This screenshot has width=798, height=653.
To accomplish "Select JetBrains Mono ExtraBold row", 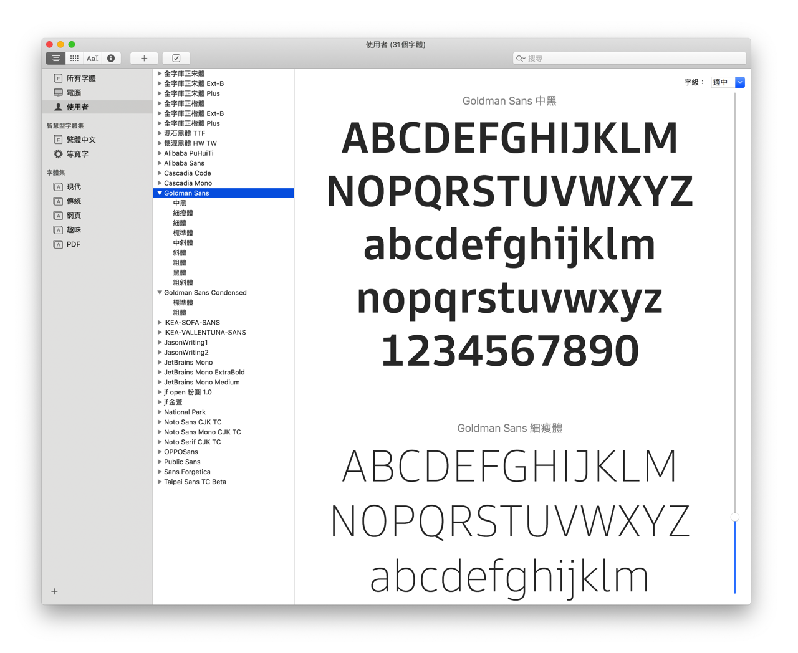I will [224, 373].
